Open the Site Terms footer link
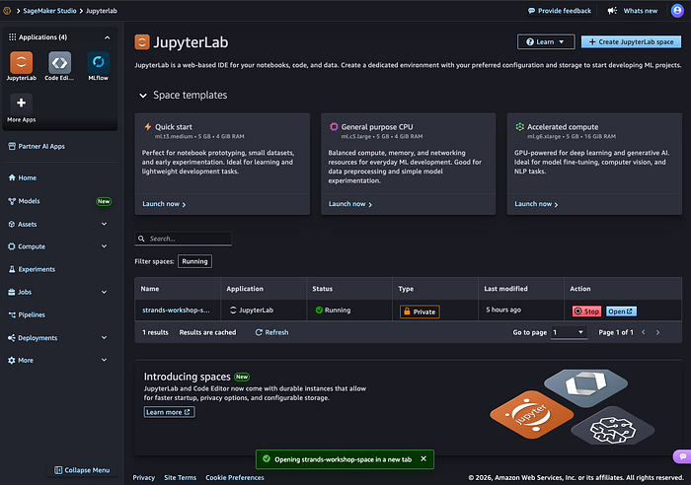Image resolution: width=691 pixels, height=485 pixels. coord(181,477)
